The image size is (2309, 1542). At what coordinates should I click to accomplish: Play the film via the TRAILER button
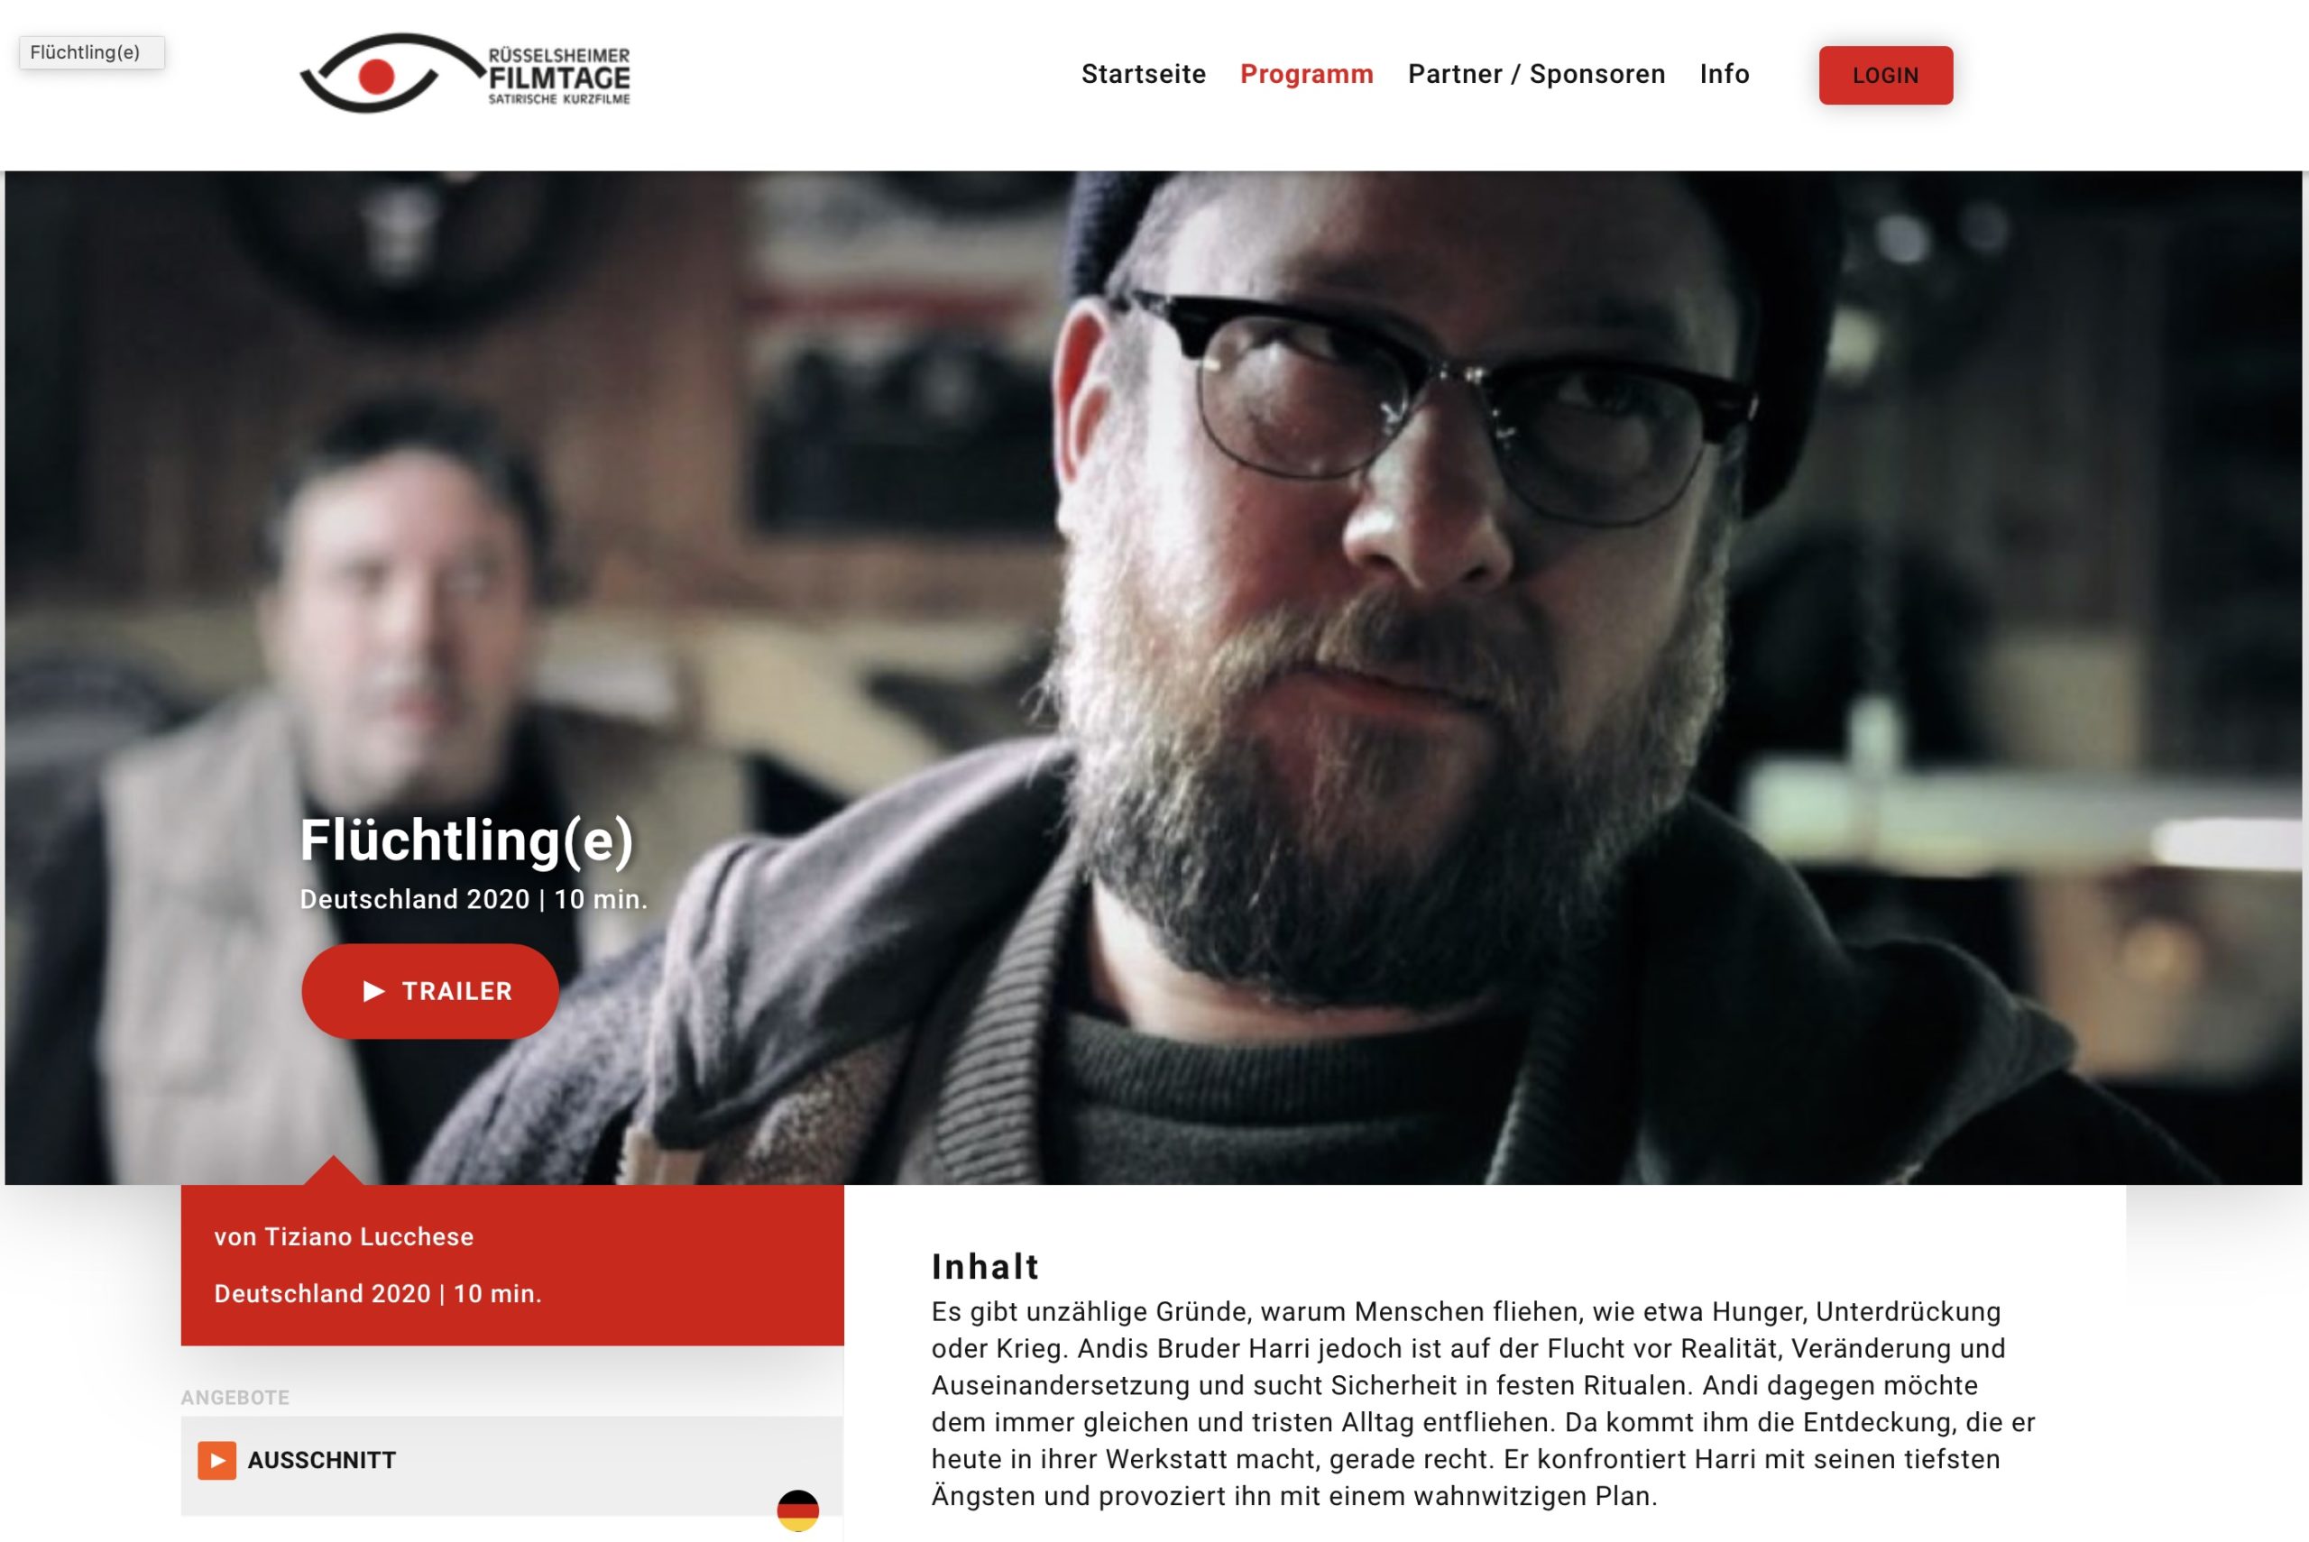429,991
